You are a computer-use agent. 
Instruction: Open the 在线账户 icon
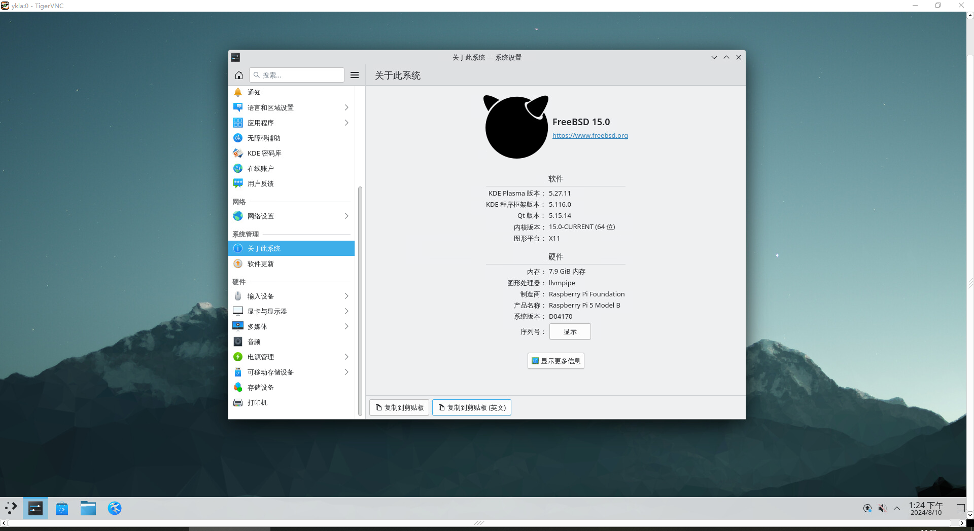coord(238,168)
